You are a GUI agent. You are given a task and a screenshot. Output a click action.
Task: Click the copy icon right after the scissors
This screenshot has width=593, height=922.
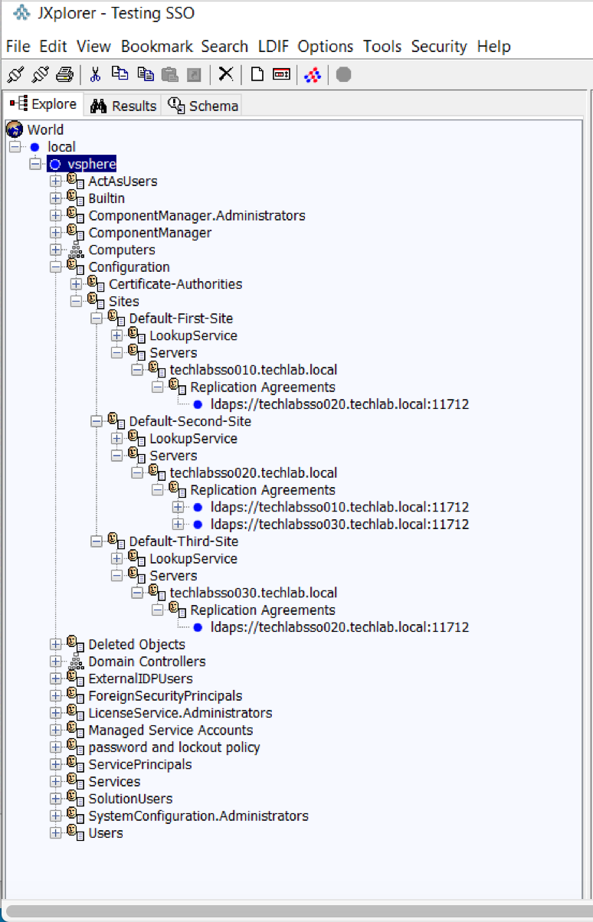[x=120, y=74]
